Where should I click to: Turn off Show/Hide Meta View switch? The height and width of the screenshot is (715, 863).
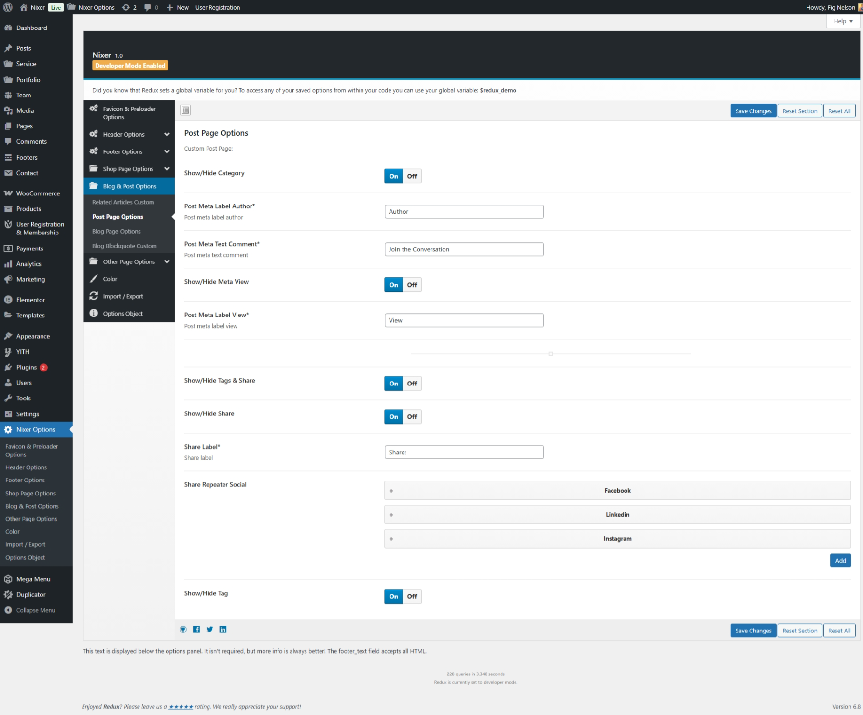(x=412, y=285)
